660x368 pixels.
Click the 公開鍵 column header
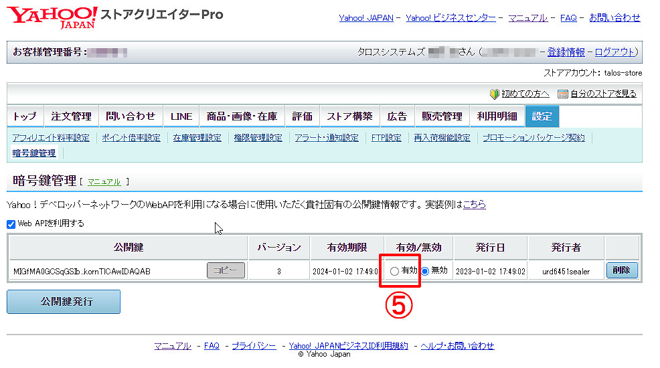(x=129, y=248)
